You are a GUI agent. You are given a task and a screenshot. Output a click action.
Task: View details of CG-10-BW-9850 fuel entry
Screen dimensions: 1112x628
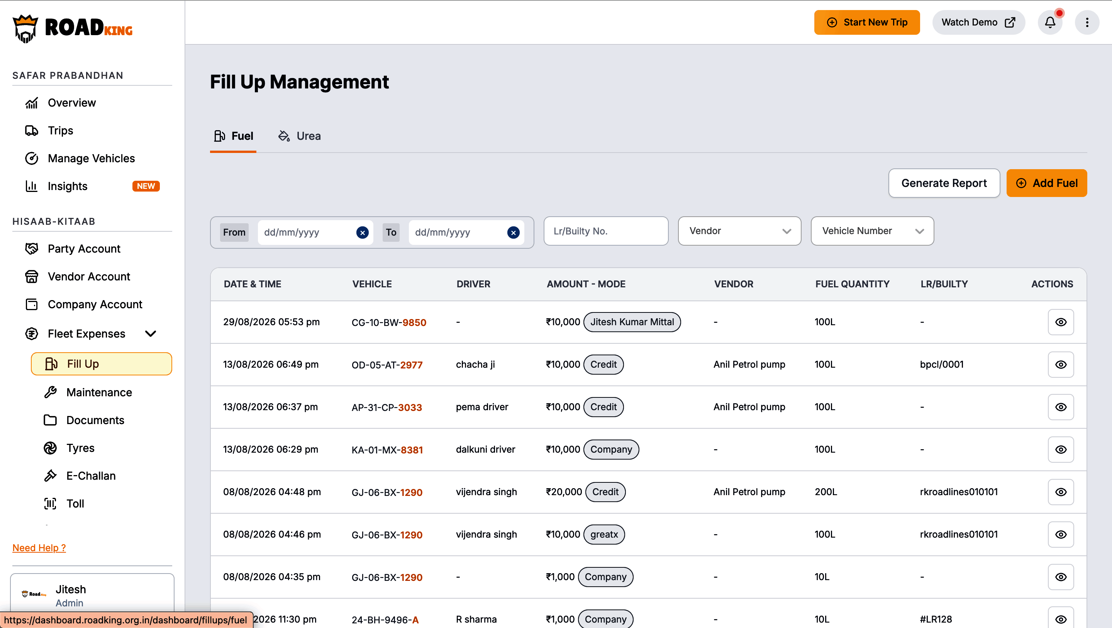pos(1061,322)
